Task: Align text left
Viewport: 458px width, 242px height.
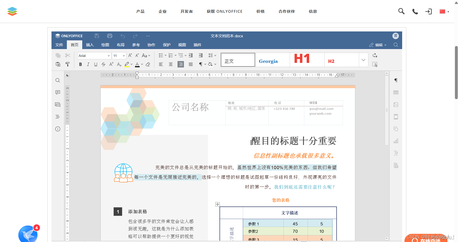Action: [x=161, y=64]
